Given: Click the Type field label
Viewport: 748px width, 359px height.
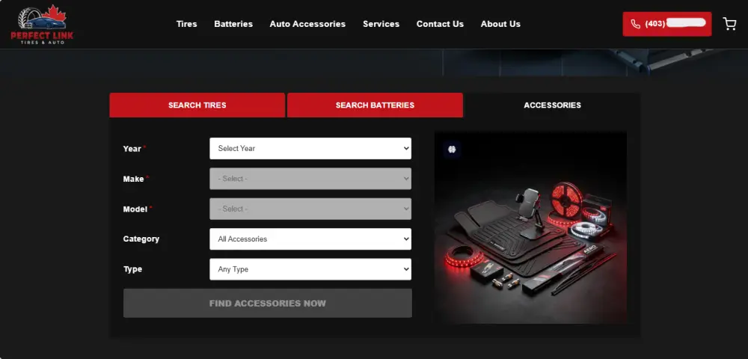Looking at the screenshot, I should (x=133, y=269).
